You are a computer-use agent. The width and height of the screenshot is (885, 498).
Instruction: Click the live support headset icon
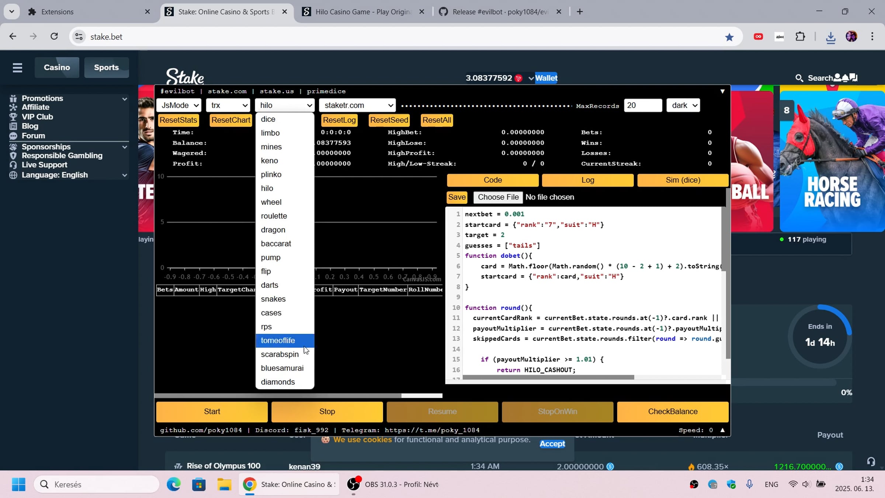tap(871, 461)
